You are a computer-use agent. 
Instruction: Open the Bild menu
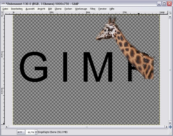pos(50,9)
